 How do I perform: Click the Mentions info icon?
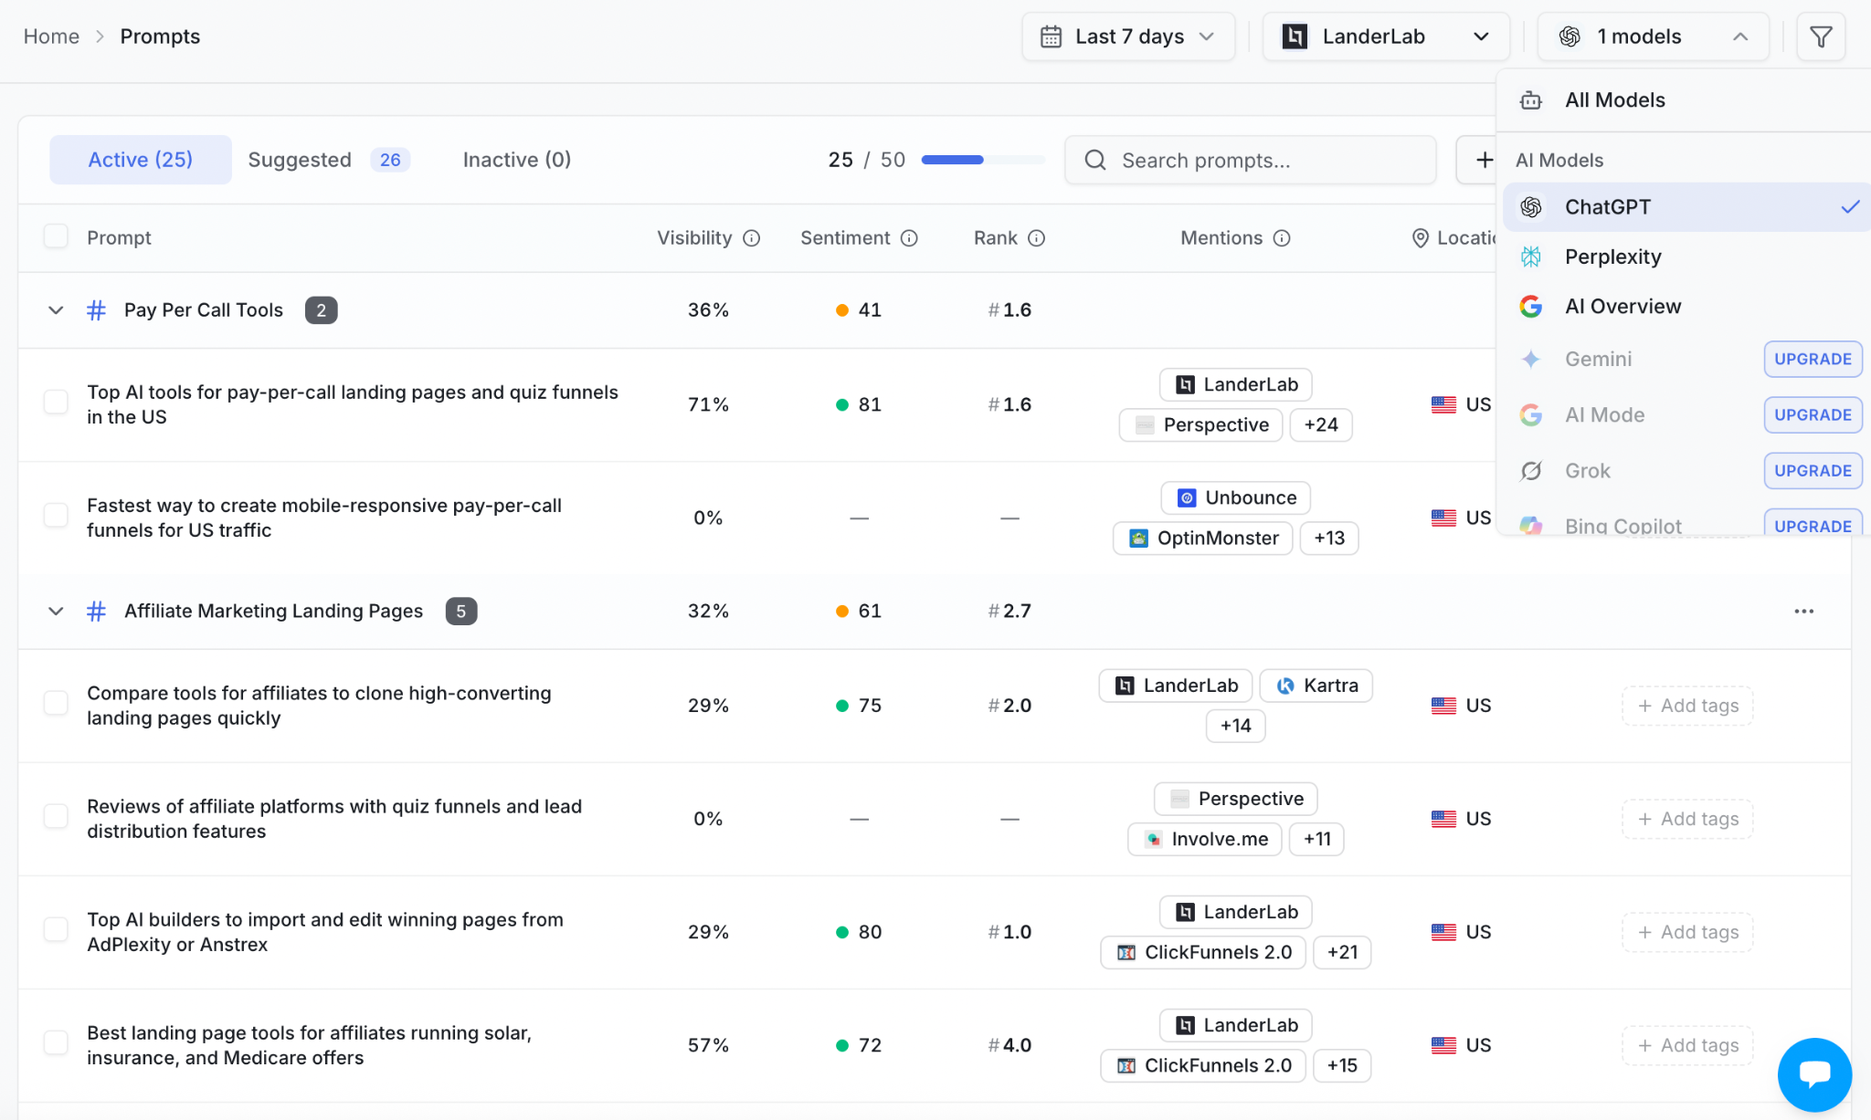pos(1282,238)
